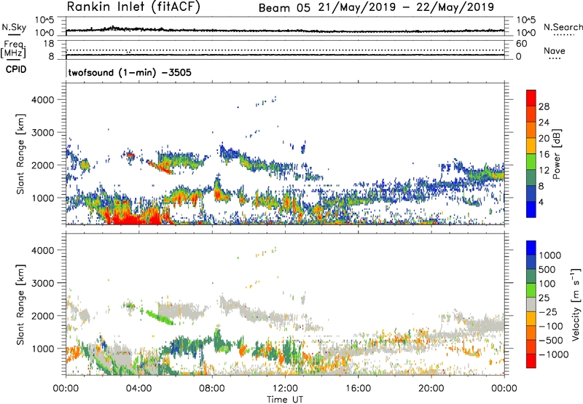This screenshot has height=404, width=583.
Task: Click the "4000" tick on power panel axis
Action: pos(42,100)
